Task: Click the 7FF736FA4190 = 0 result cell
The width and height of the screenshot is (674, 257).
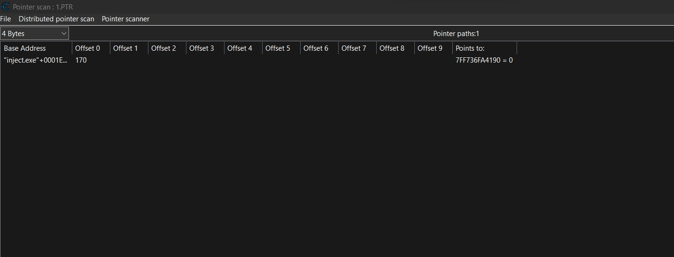Action: click(484, 60)
